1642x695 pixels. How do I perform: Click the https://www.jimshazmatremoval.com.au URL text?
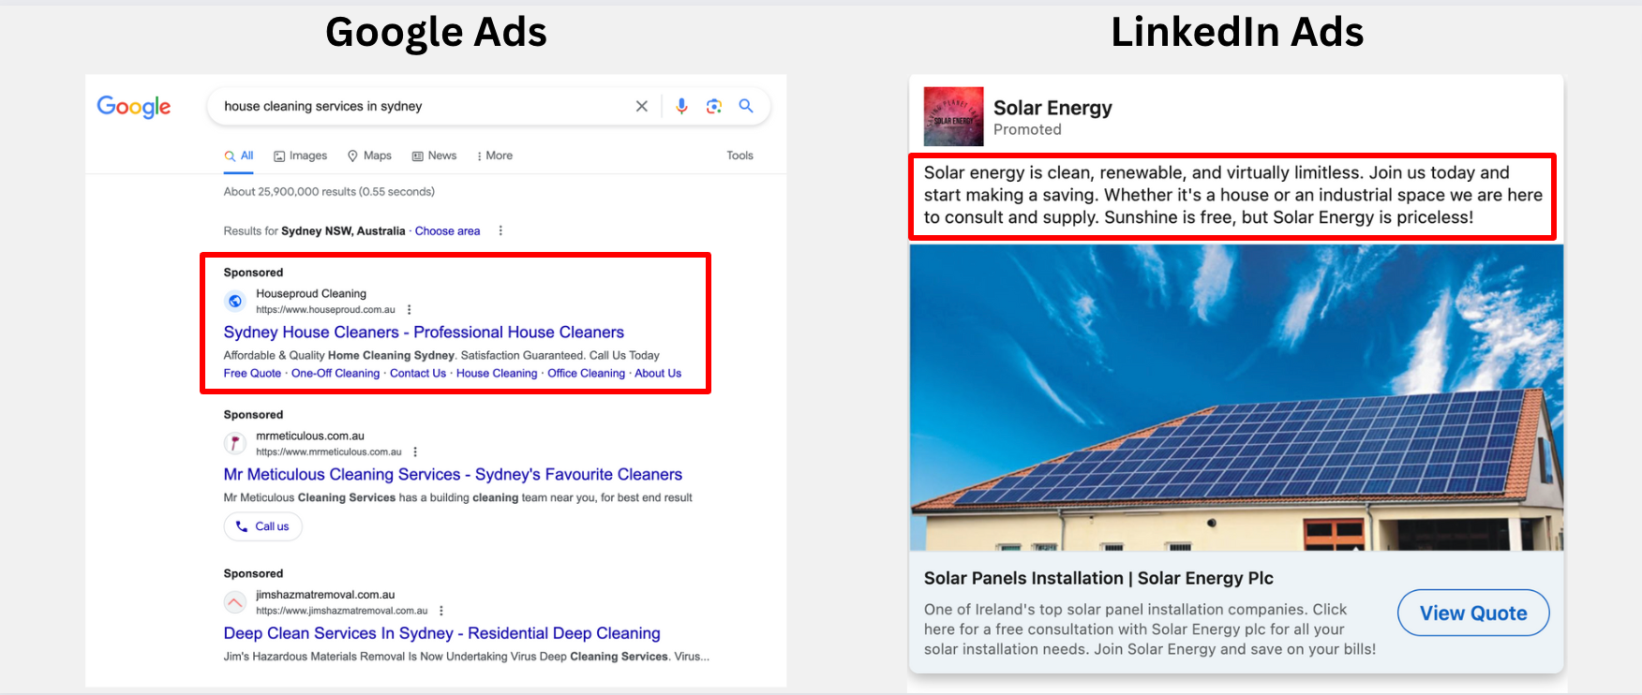[341, 611]
